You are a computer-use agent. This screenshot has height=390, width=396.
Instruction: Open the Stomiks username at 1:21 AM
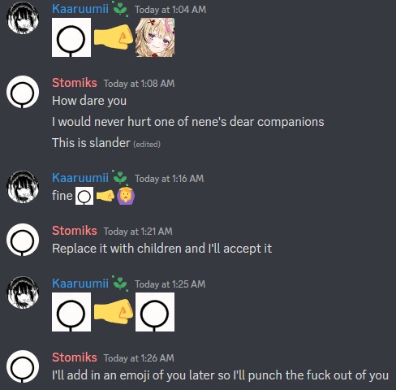pos(75,231)
